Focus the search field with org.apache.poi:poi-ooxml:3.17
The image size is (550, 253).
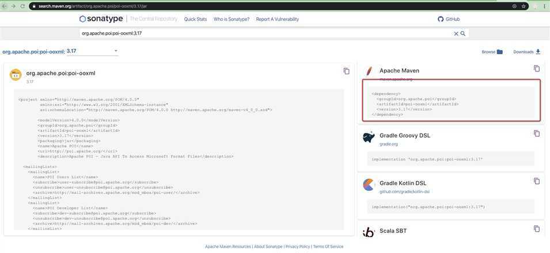[267, 34]
